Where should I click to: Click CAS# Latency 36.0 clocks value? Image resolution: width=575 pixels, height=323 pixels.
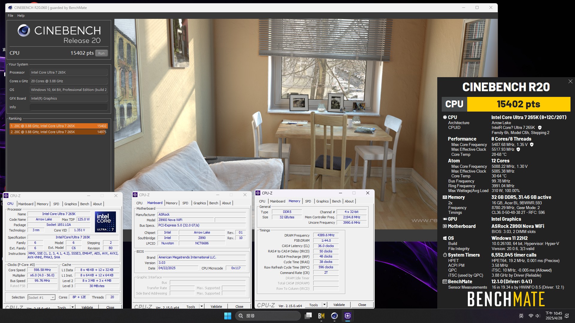(326, 246)
